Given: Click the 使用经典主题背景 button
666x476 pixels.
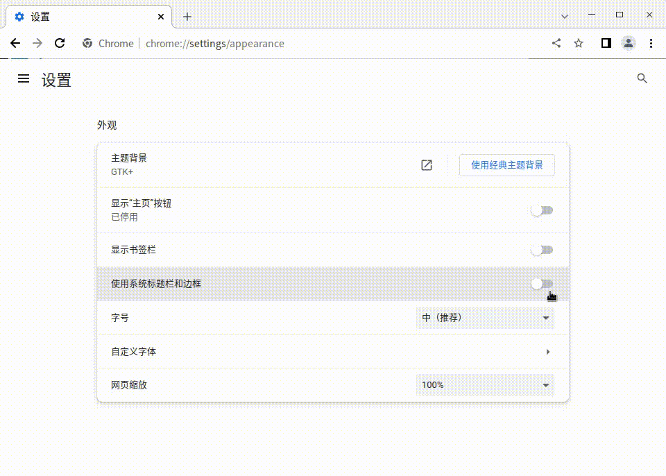Looking at the screenshot, I should [506, 165].
